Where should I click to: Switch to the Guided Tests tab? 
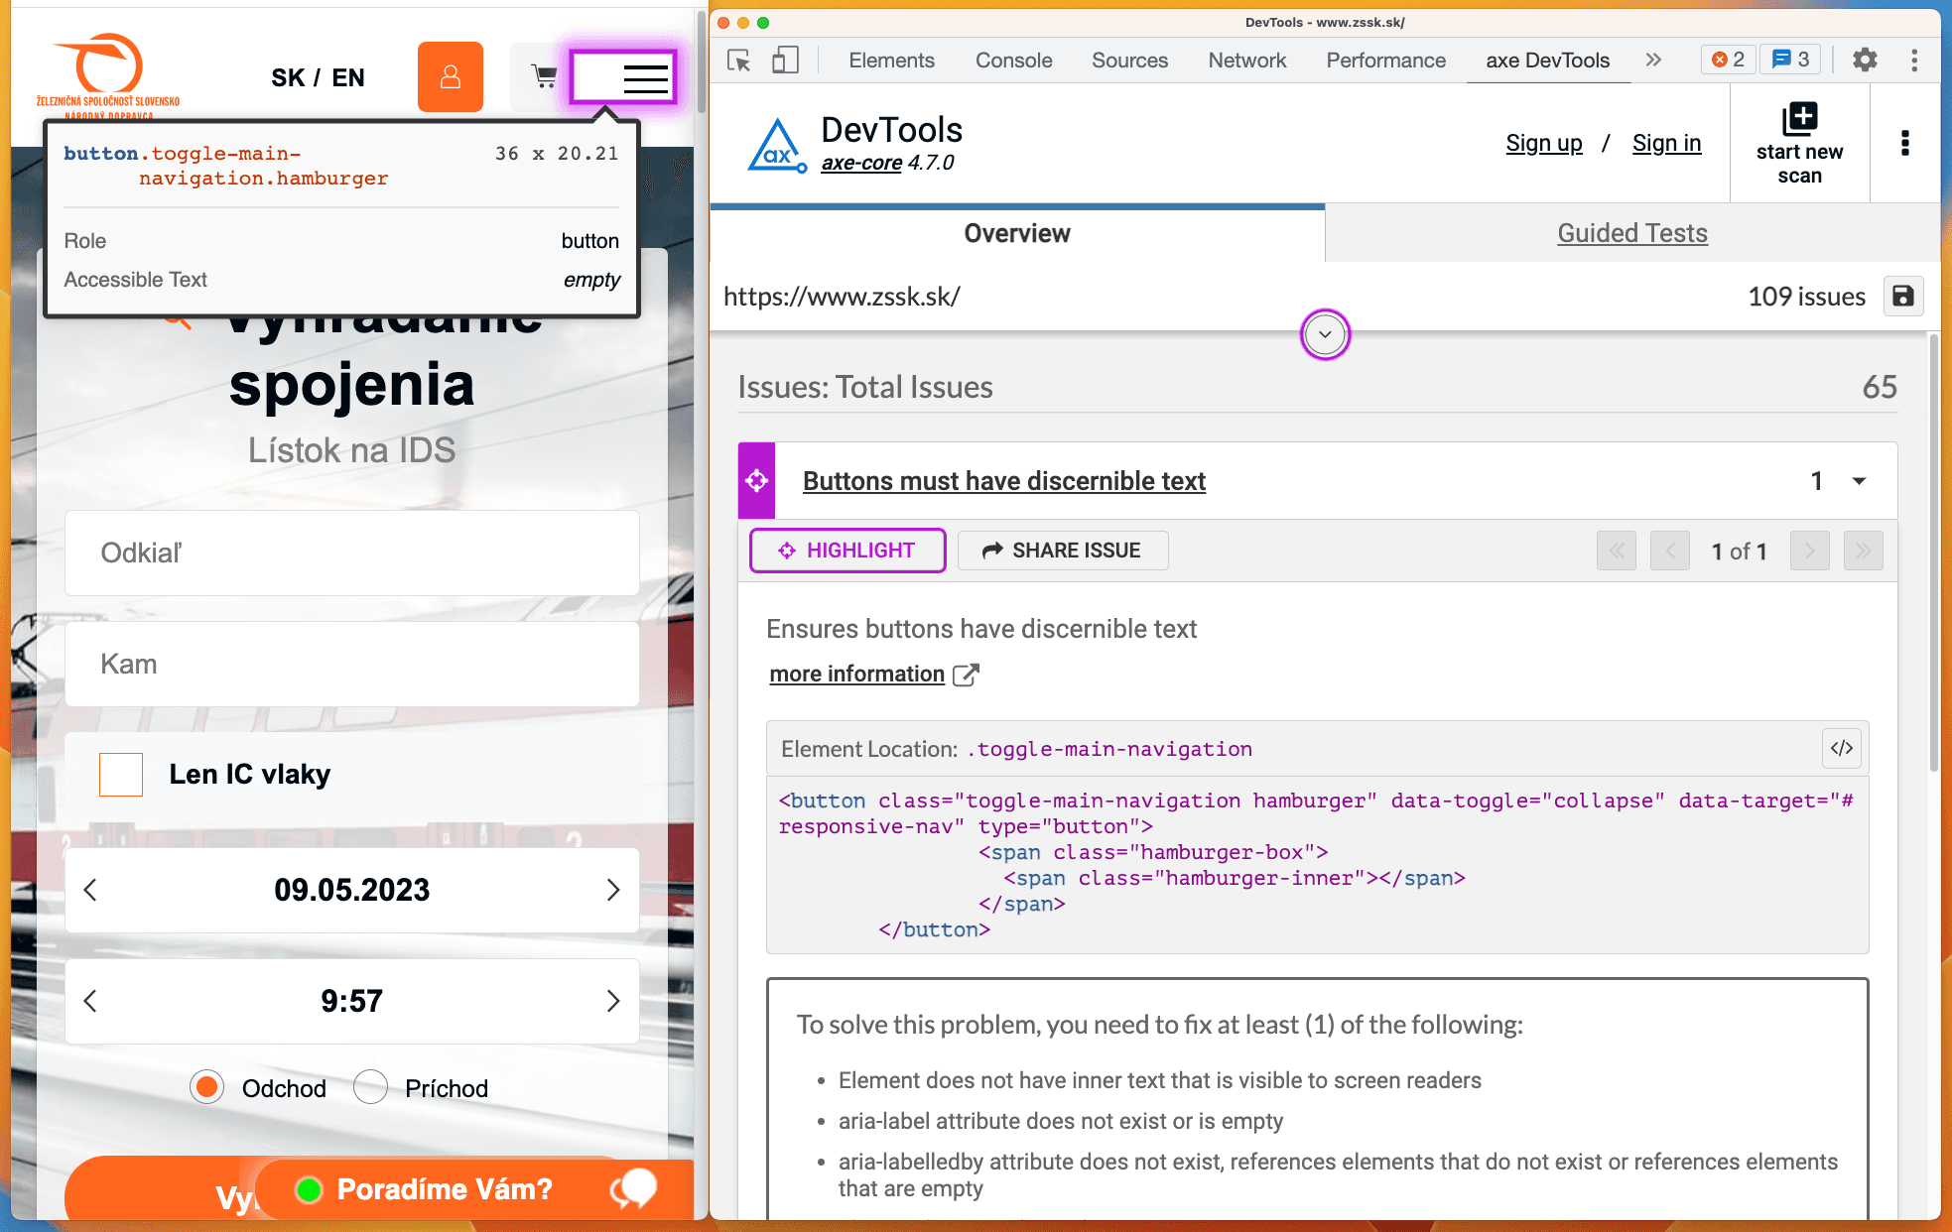point(1631,233)
